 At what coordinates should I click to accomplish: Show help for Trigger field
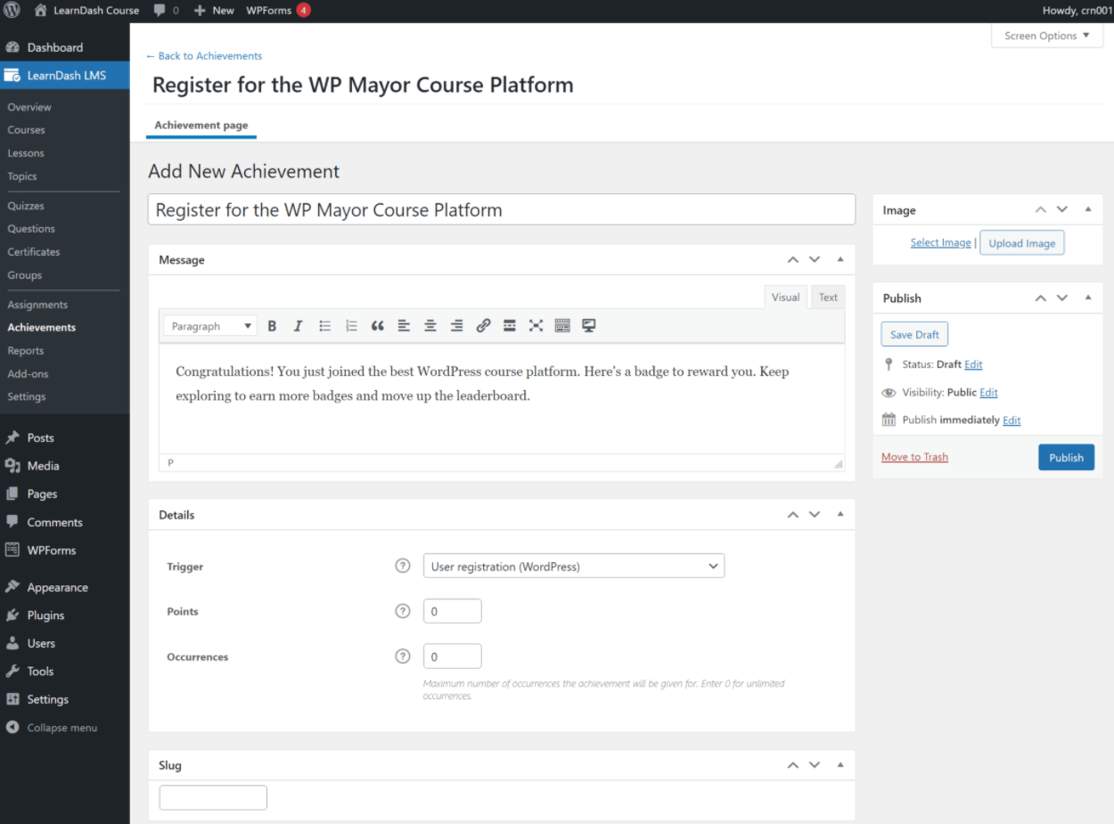click(403, 566)
